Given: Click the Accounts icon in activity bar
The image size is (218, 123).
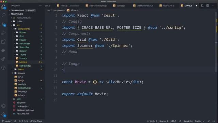Looking at the screenshot, I should (x=3, y=106).
